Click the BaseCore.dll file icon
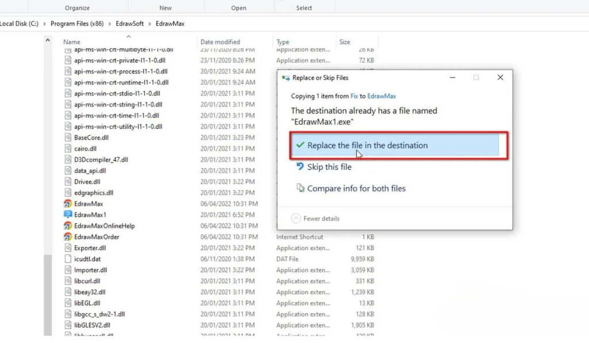Viewport: 589px width, 343px height. [68, 137]
